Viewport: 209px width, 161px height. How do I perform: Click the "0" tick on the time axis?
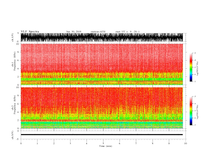click(21, 143)
